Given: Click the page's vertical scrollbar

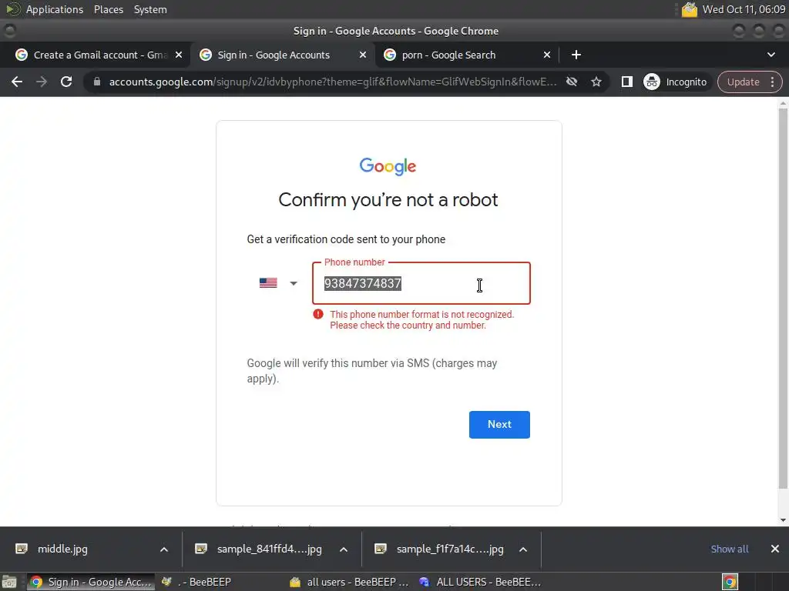Looking at the screenshot, I should 783,298.
